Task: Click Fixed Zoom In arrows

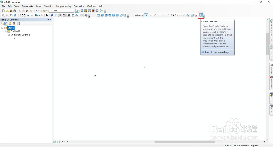Action: [x=19, y=15]
